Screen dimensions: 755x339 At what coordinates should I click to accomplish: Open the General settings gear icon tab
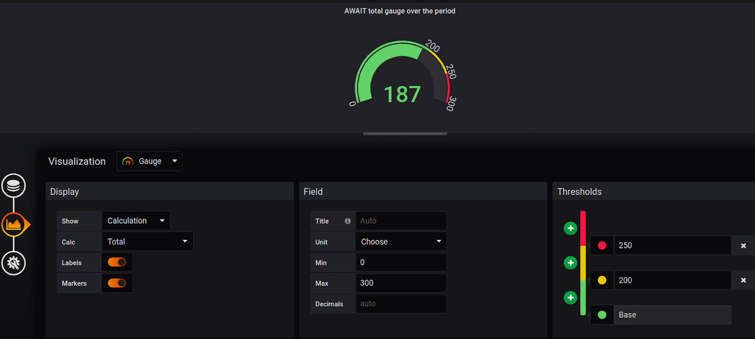[x=14, y=263]
